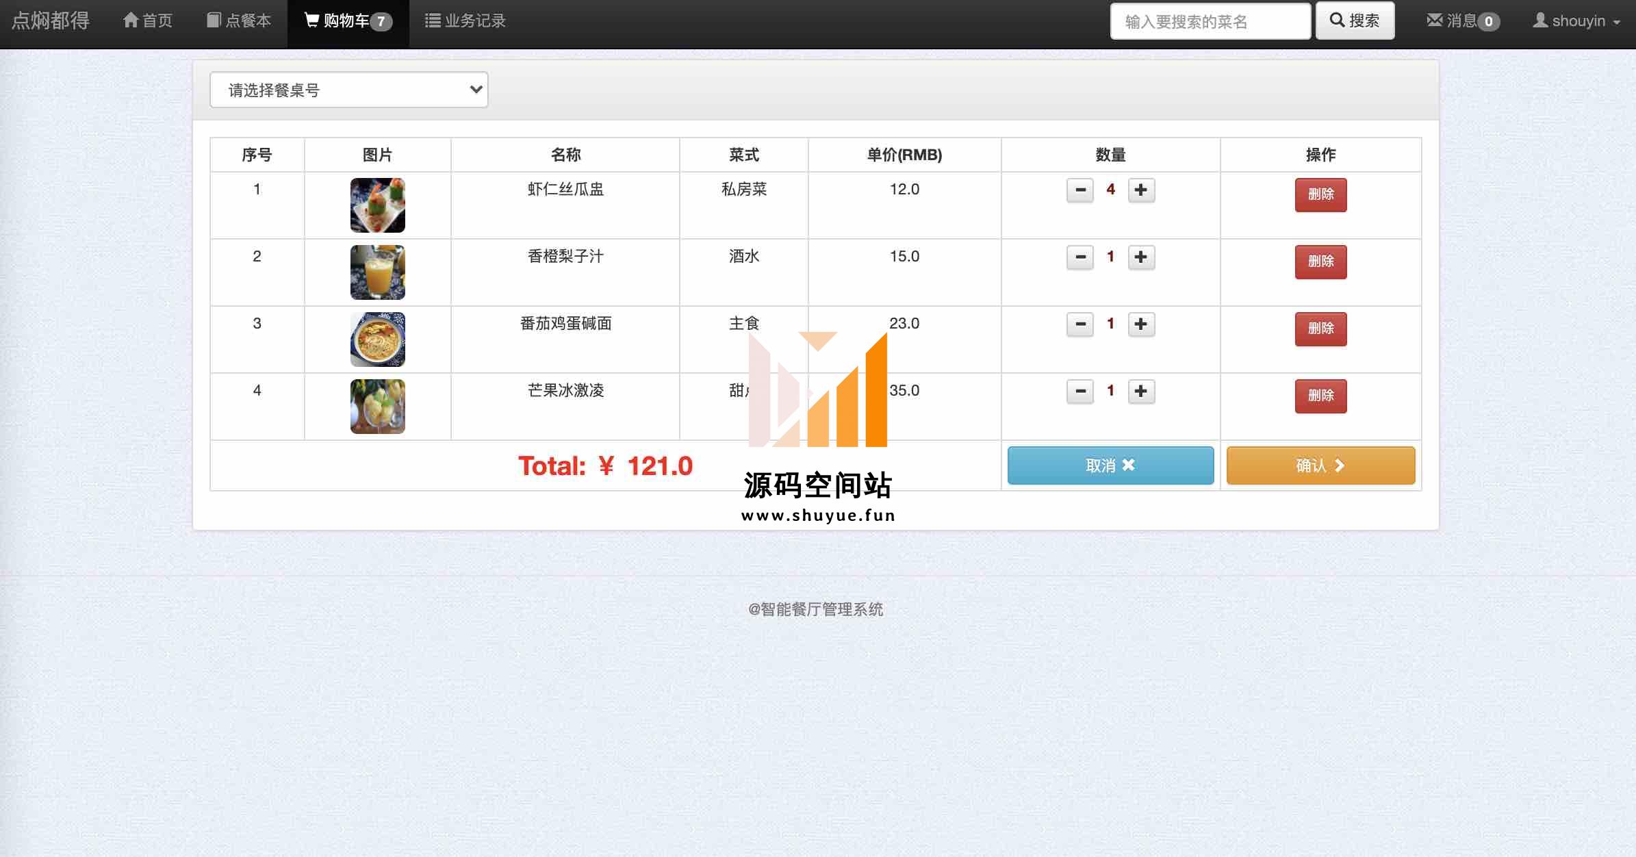The height and width of the screenshot is (857, 1636).
Task: Click the cart count badge 7
Action: (381, 22)
